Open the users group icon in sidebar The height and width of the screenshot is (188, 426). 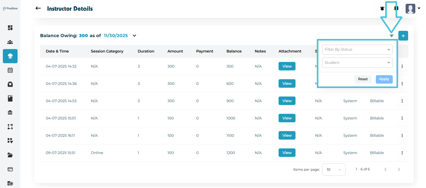click(x=10, y=42)
